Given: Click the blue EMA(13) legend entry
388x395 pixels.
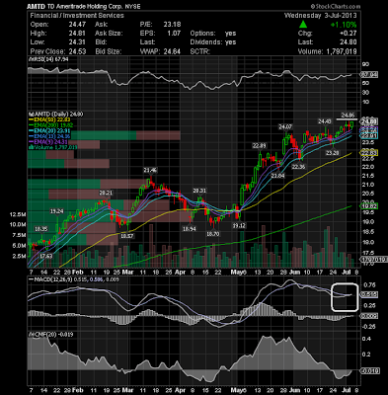Looking at the screenshot, I should click(49, 136).
